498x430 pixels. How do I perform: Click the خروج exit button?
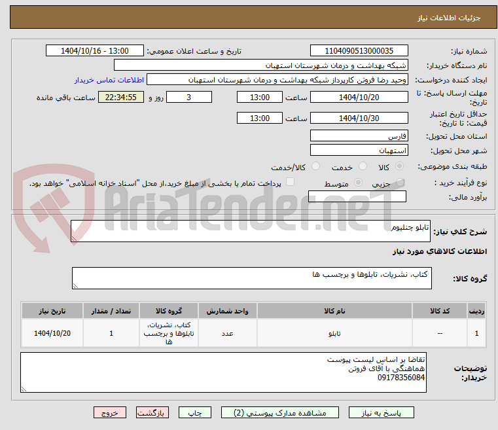point(110,412)
